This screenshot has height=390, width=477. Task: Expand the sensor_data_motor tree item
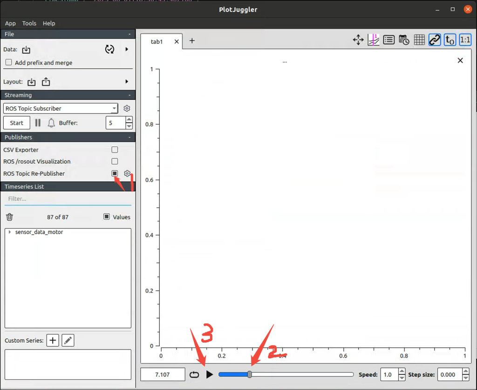[x=10, y=232]
